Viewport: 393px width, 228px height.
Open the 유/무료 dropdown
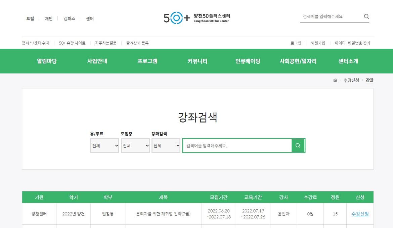[x=104, y=145]
